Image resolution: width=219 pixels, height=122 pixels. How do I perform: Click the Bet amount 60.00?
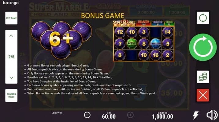109,117
